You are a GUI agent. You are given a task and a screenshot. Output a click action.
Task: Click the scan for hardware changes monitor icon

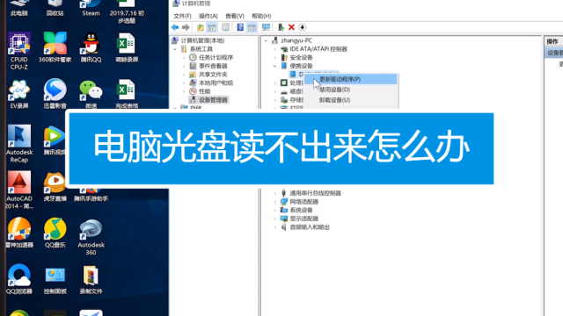pos(266,27)
